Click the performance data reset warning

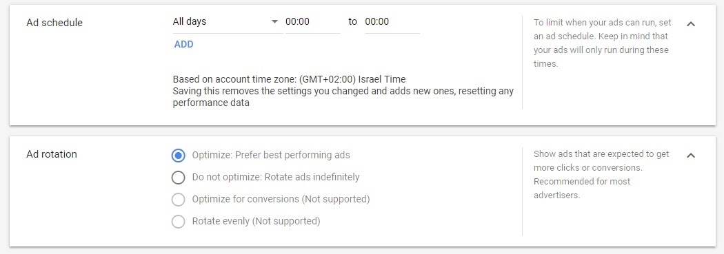(343, 97)
